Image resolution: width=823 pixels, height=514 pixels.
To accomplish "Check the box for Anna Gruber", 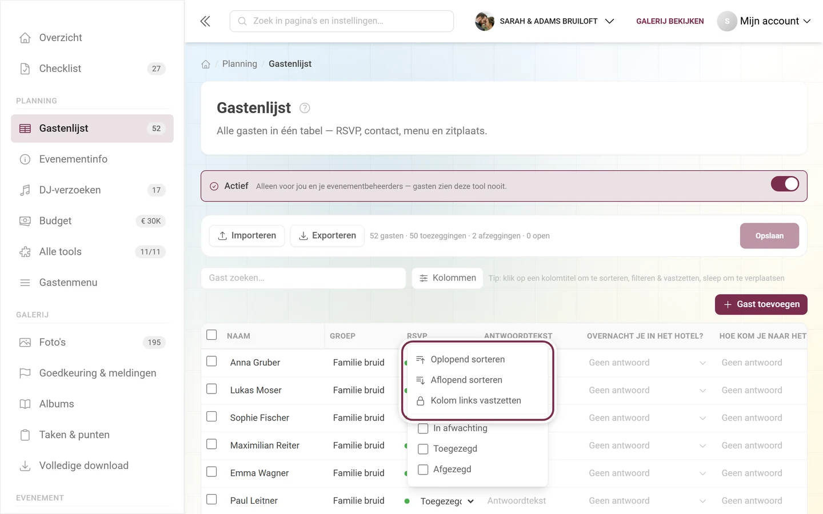I will click(x=211, y=362).
